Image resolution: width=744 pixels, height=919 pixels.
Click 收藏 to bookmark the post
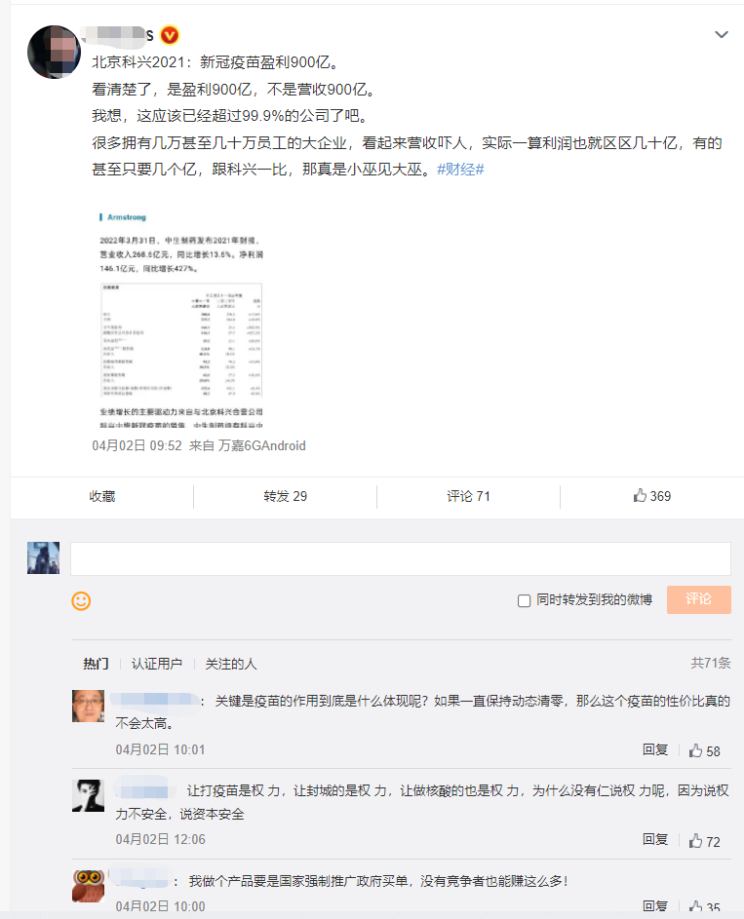click(x=102, y=496)
